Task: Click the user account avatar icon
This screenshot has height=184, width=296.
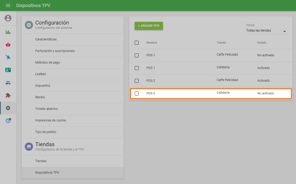Action: pyautogui.click(x=8, y=18)
